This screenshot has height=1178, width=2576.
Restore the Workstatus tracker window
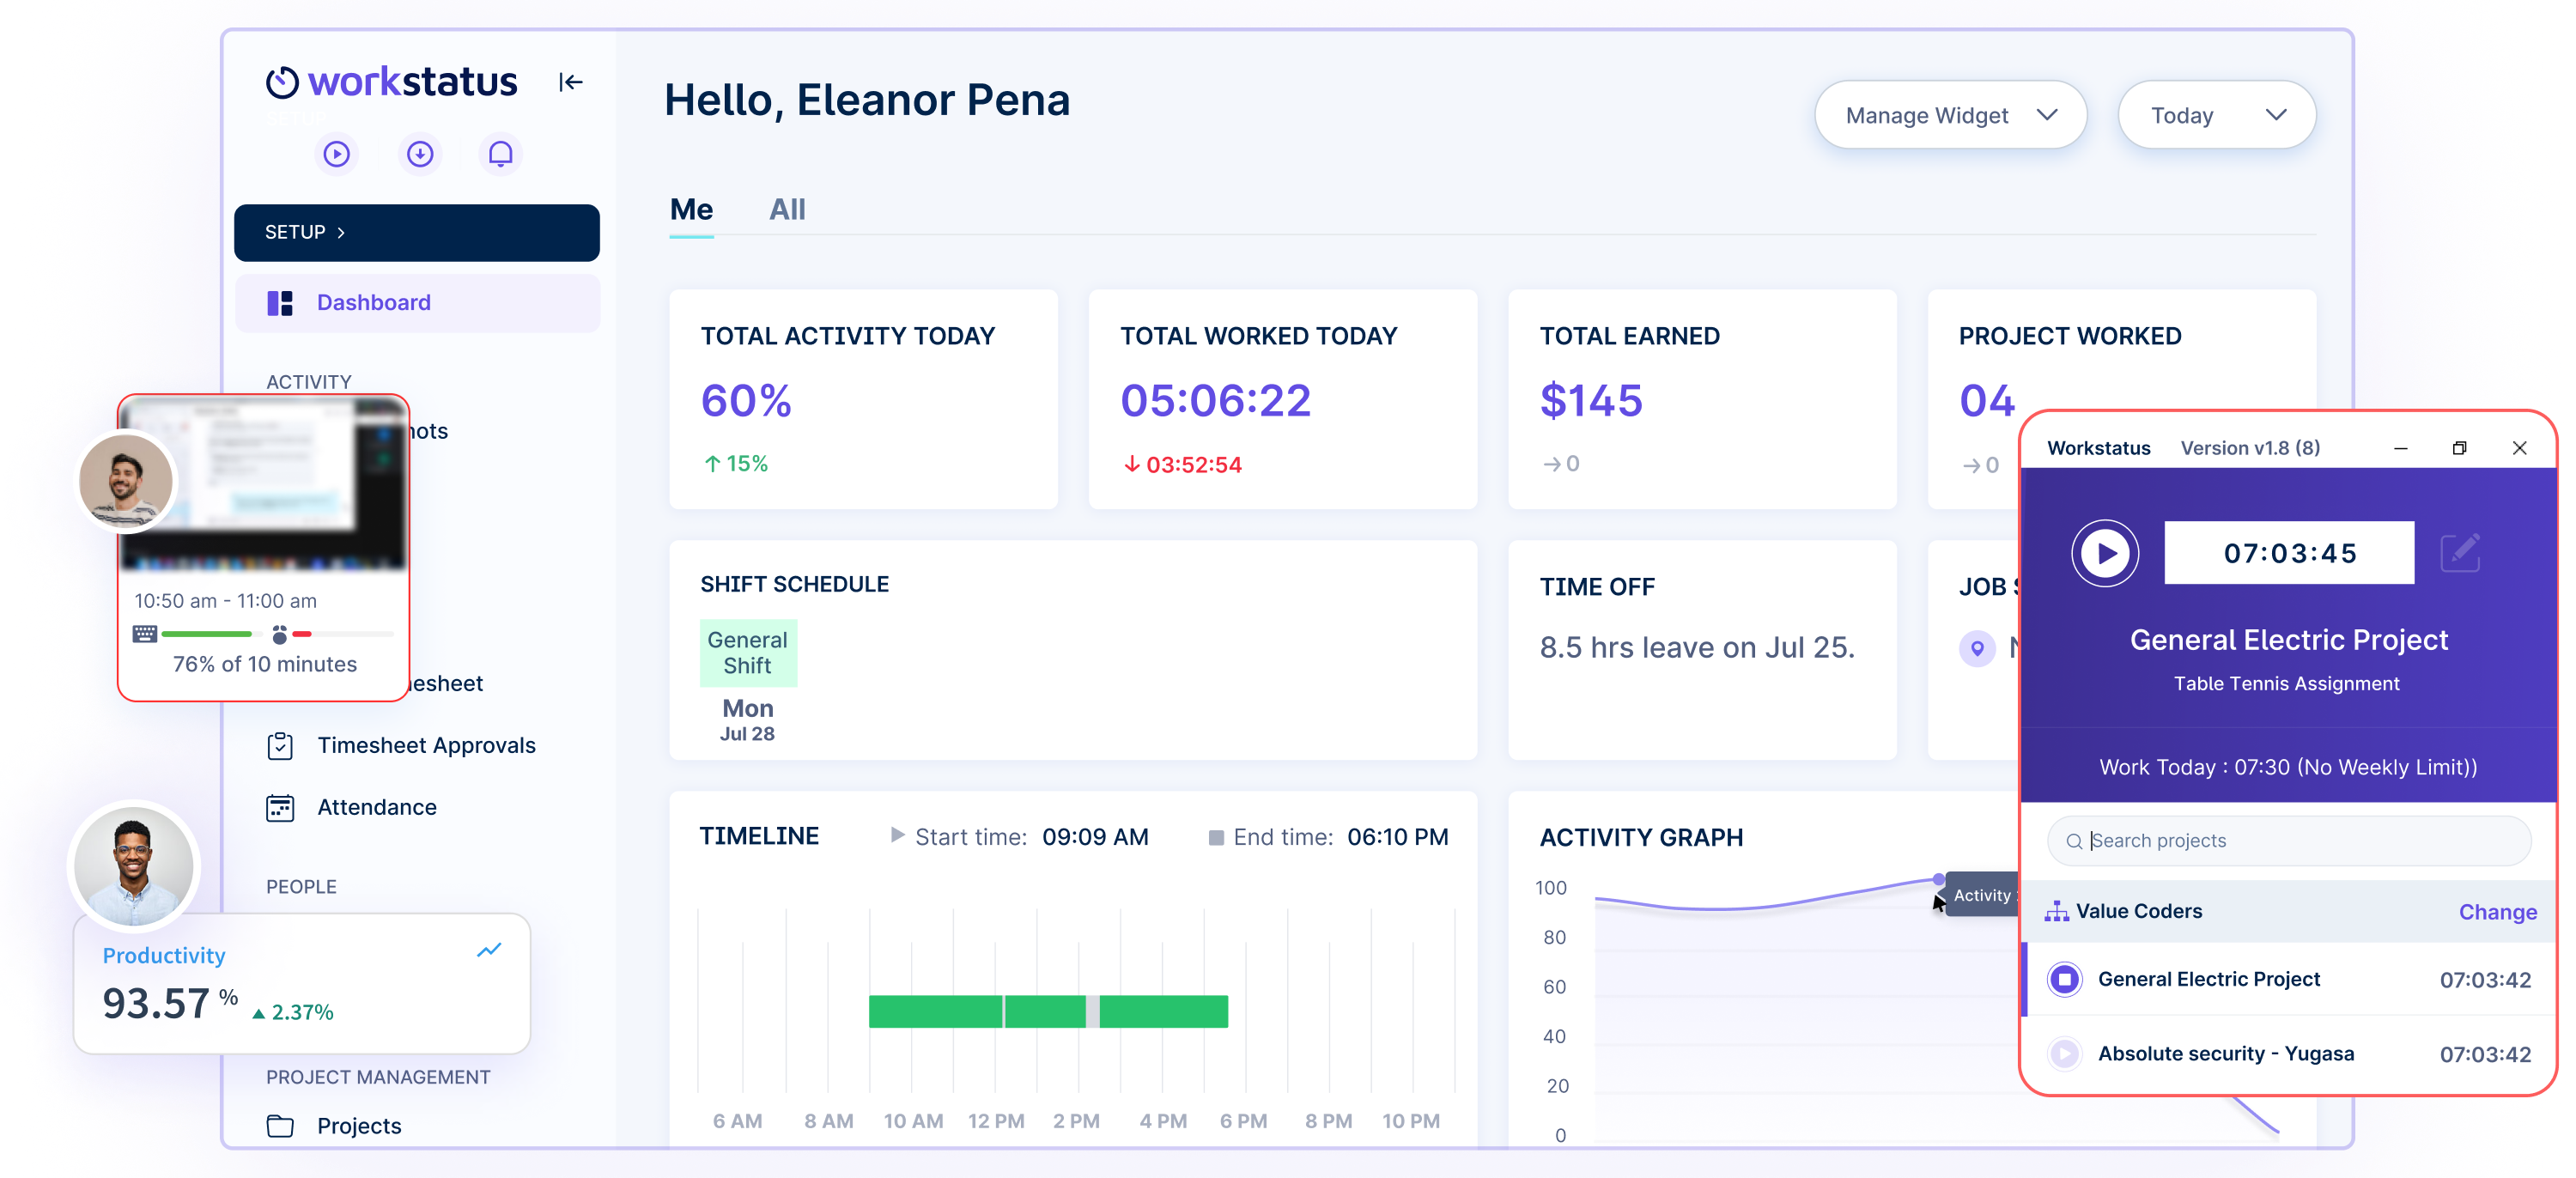(2459, 448)
